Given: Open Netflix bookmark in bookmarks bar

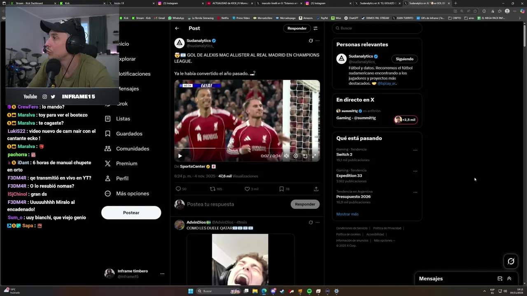Looking at the screenshot, I should [223, 18].
